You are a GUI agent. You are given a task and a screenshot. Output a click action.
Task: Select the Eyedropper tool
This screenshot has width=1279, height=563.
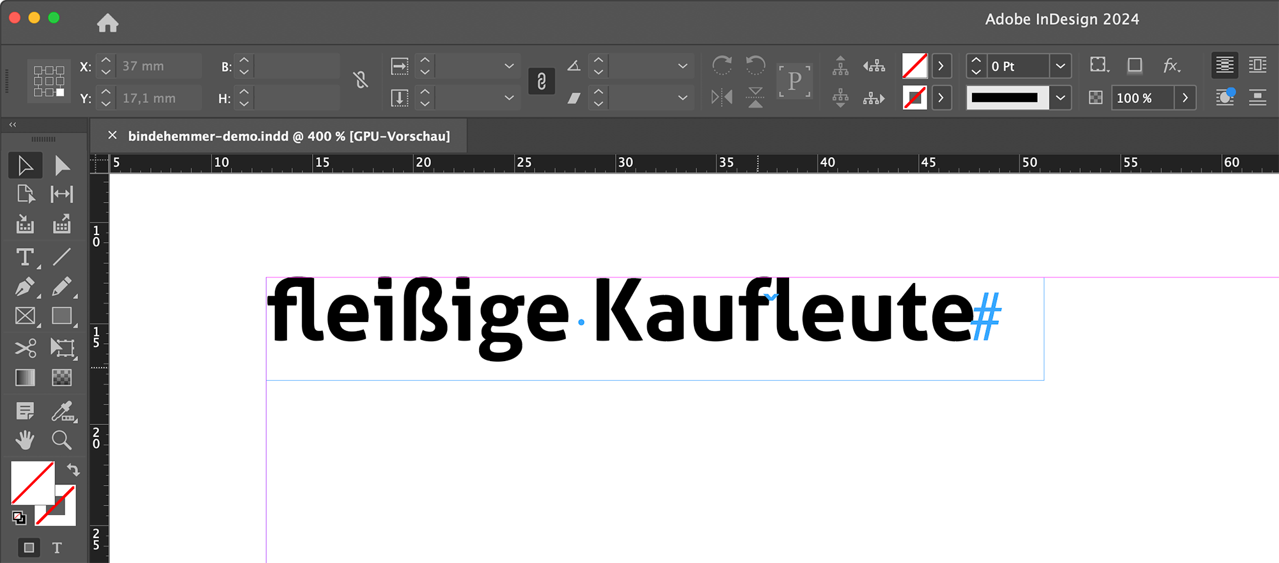pyautogui.click(x=62, y=411)
